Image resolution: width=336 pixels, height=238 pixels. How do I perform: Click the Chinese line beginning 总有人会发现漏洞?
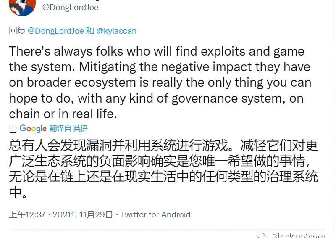(164, 146)
